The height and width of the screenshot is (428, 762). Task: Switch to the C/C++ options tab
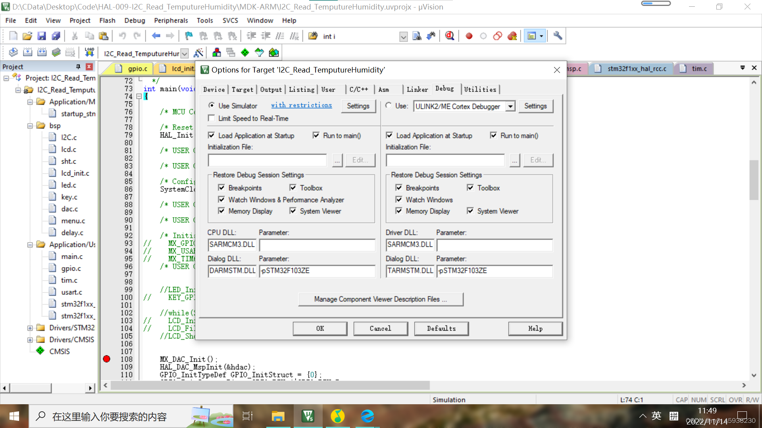pyautogui.click(x=358, y=90)
